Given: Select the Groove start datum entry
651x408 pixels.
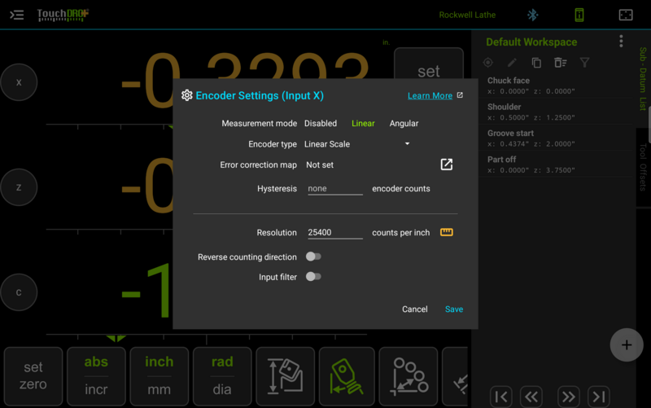Looking at the screenshot, I should tap(557, 138).
